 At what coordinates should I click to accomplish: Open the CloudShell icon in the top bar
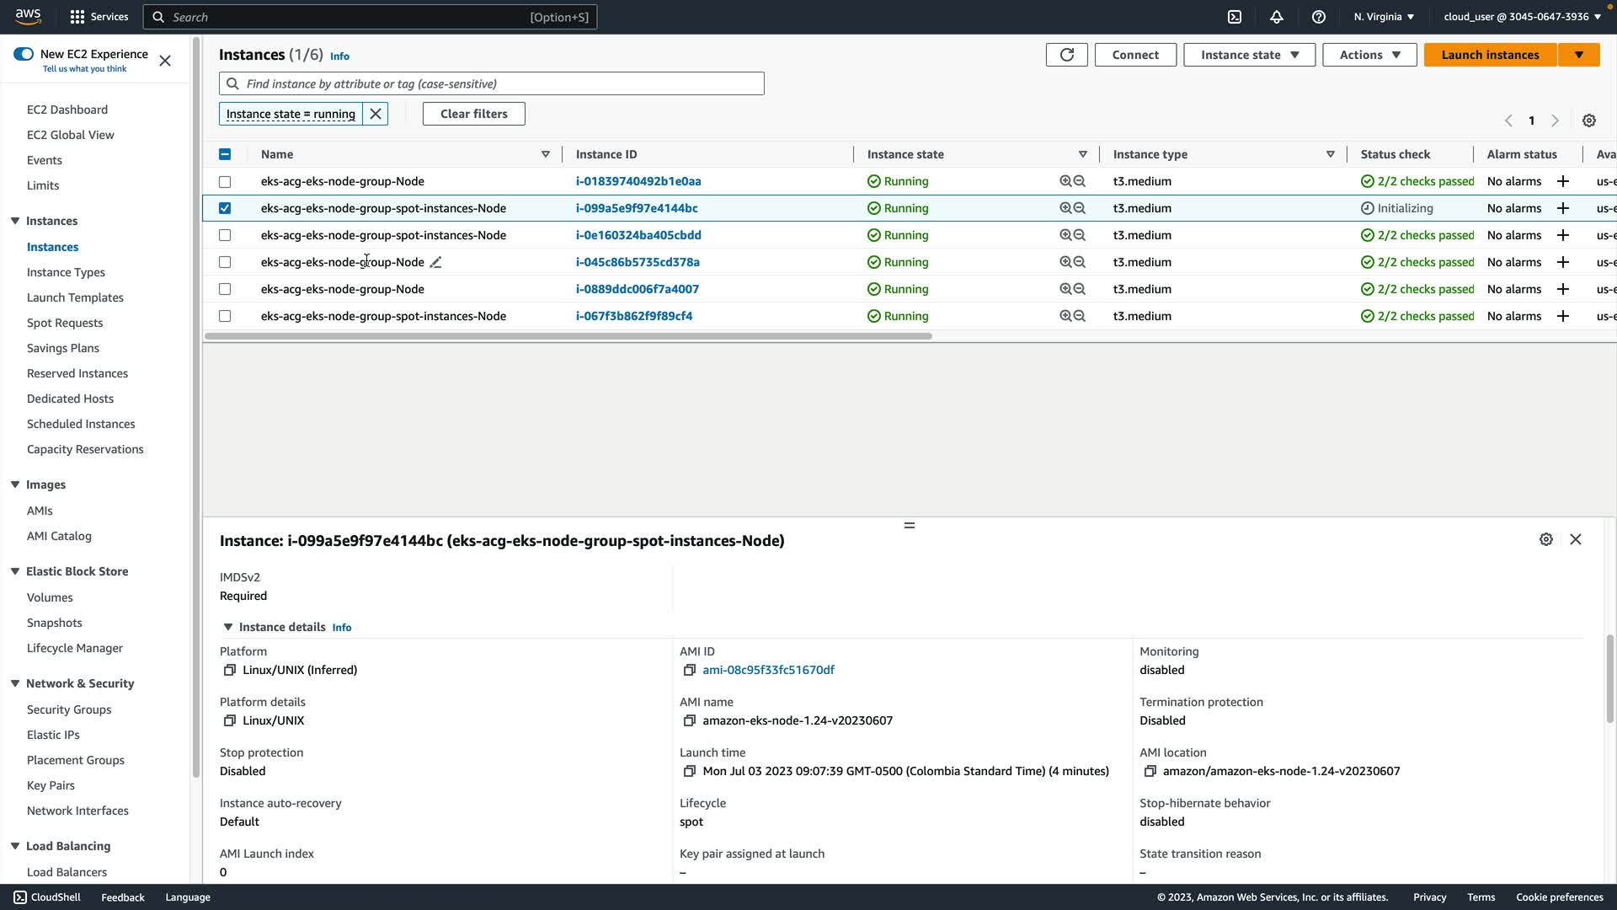point(1235,17)
